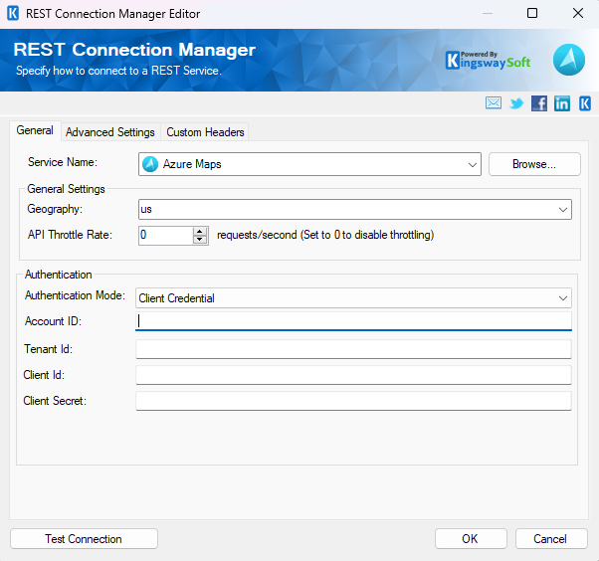Click the 'API Throttle Rate:' label
This screenshot has width=599, height=561.
point(71,235)
